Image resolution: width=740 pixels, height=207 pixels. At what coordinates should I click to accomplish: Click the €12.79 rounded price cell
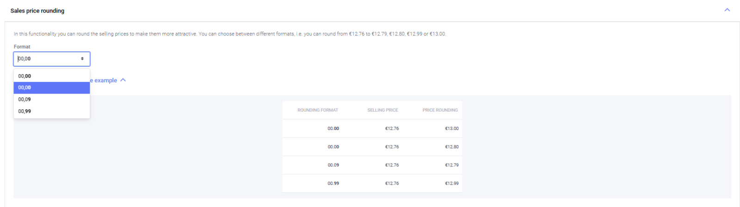[x=451, y=165]
